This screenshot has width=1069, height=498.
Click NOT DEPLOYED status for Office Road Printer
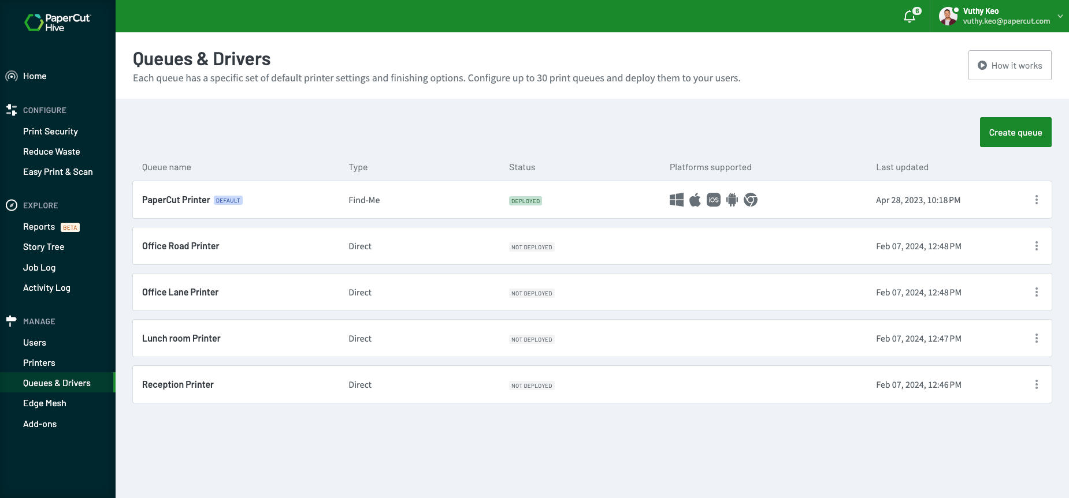532,247
